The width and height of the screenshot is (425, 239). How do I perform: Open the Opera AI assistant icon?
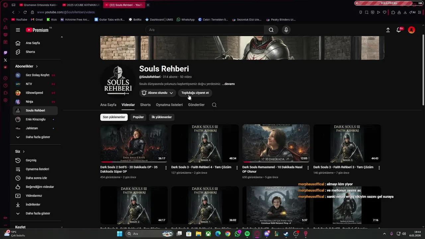pyautogui.click(x=413, y=12)
